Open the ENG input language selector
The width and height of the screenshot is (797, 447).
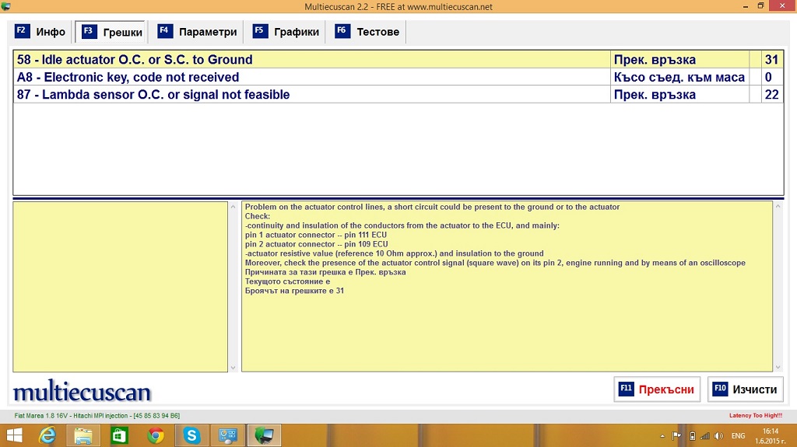tap(738, 435)
